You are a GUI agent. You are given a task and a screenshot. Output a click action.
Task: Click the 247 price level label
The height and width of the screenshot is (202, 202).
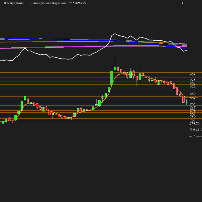(193, 107)
